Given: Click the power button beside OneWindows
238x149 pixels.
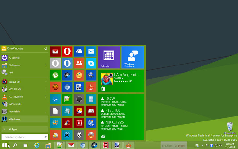Looking at the screenshot, I should pos(46,48).
